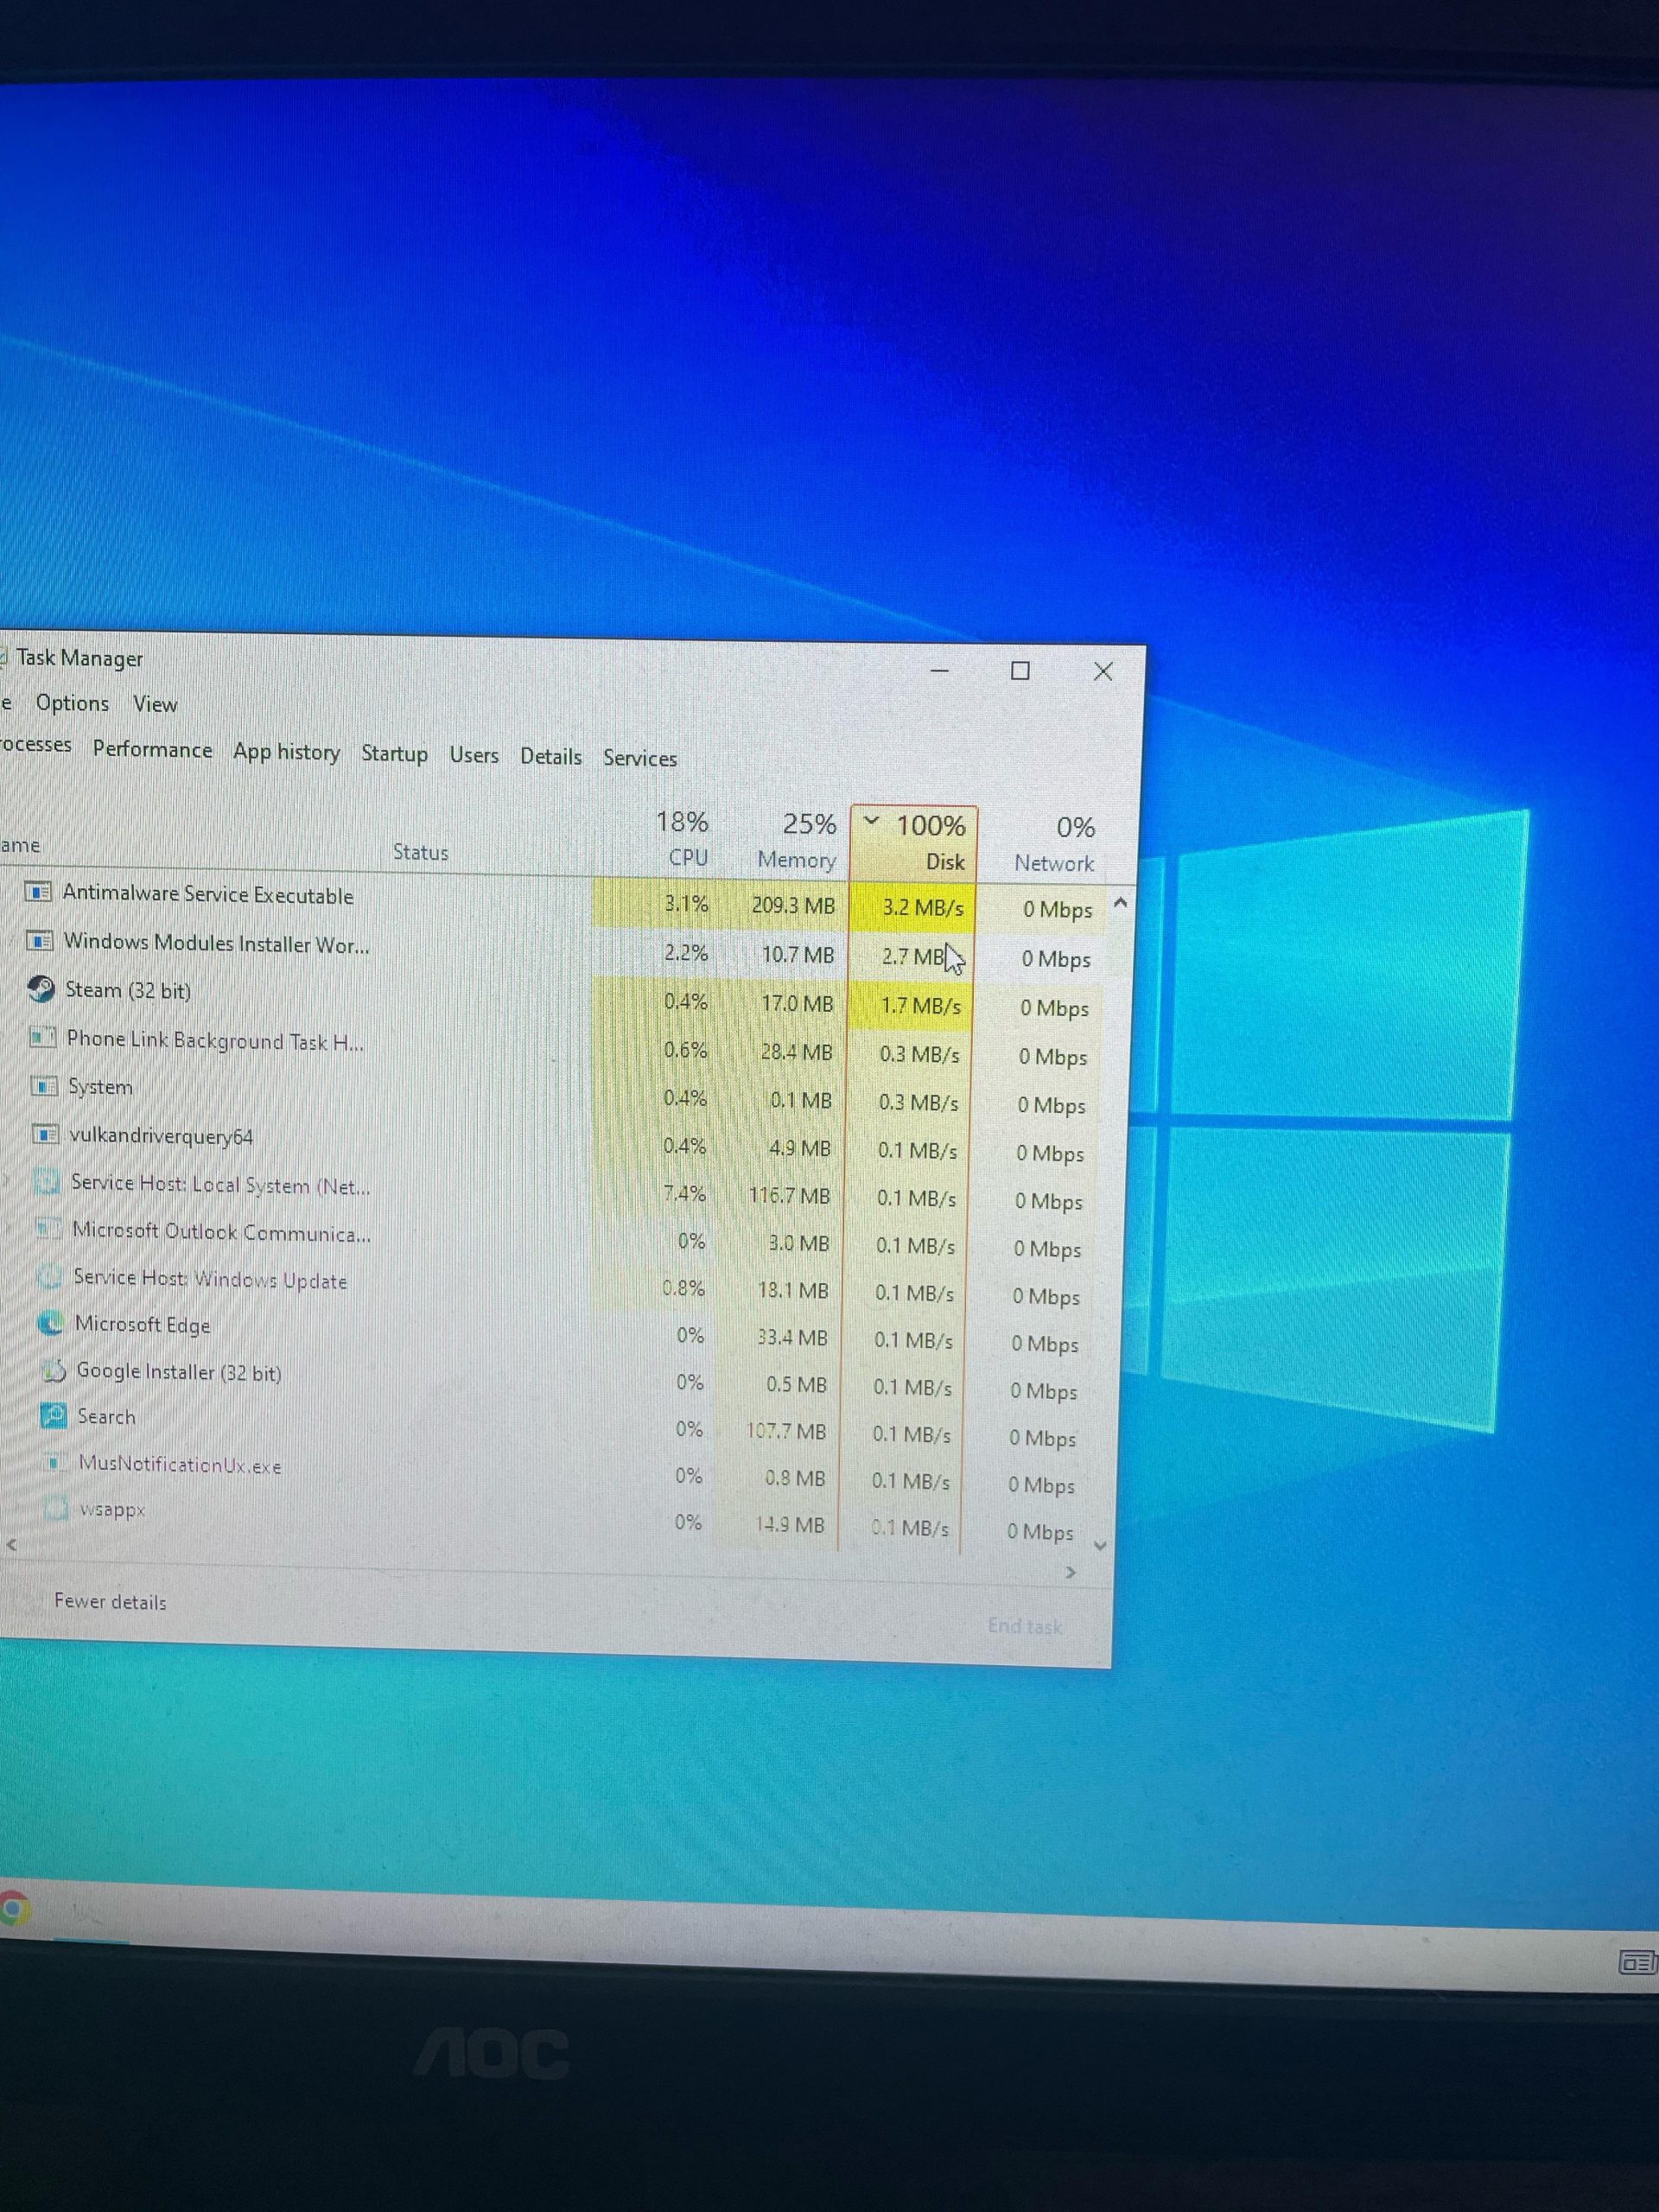Click the Microsoft Edge process icon
The height and width of the screenshot is (2212, 1659).
coord(50,1323)
